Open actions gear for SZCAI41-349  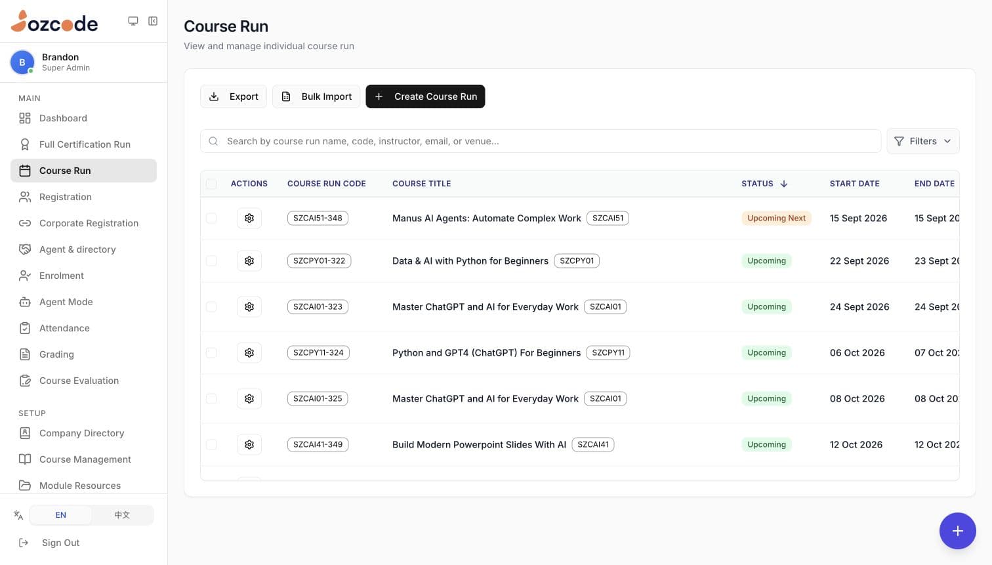point(249,444)
